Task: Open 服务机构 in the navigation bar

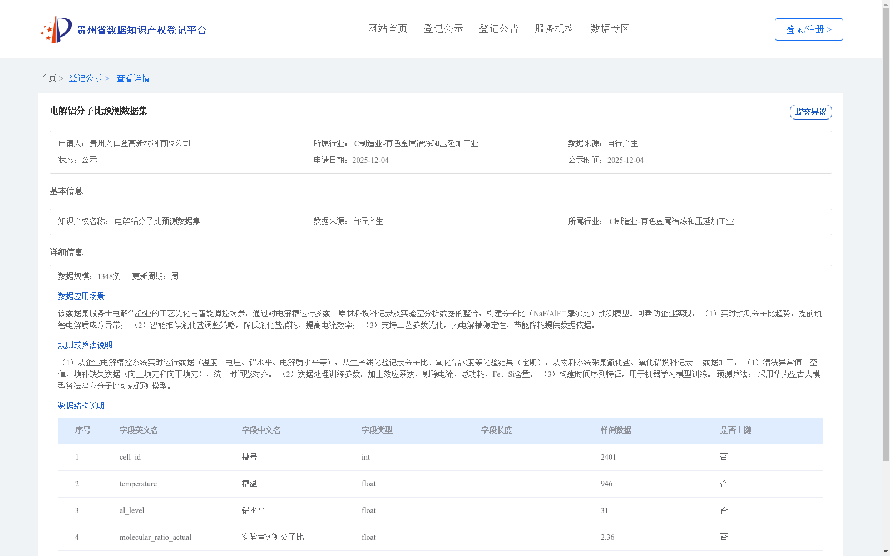Action: click(x=555, y=28)
